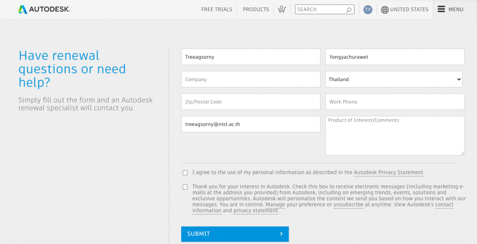
Task: Click the Work Phone field
Action: coord(395,102)
